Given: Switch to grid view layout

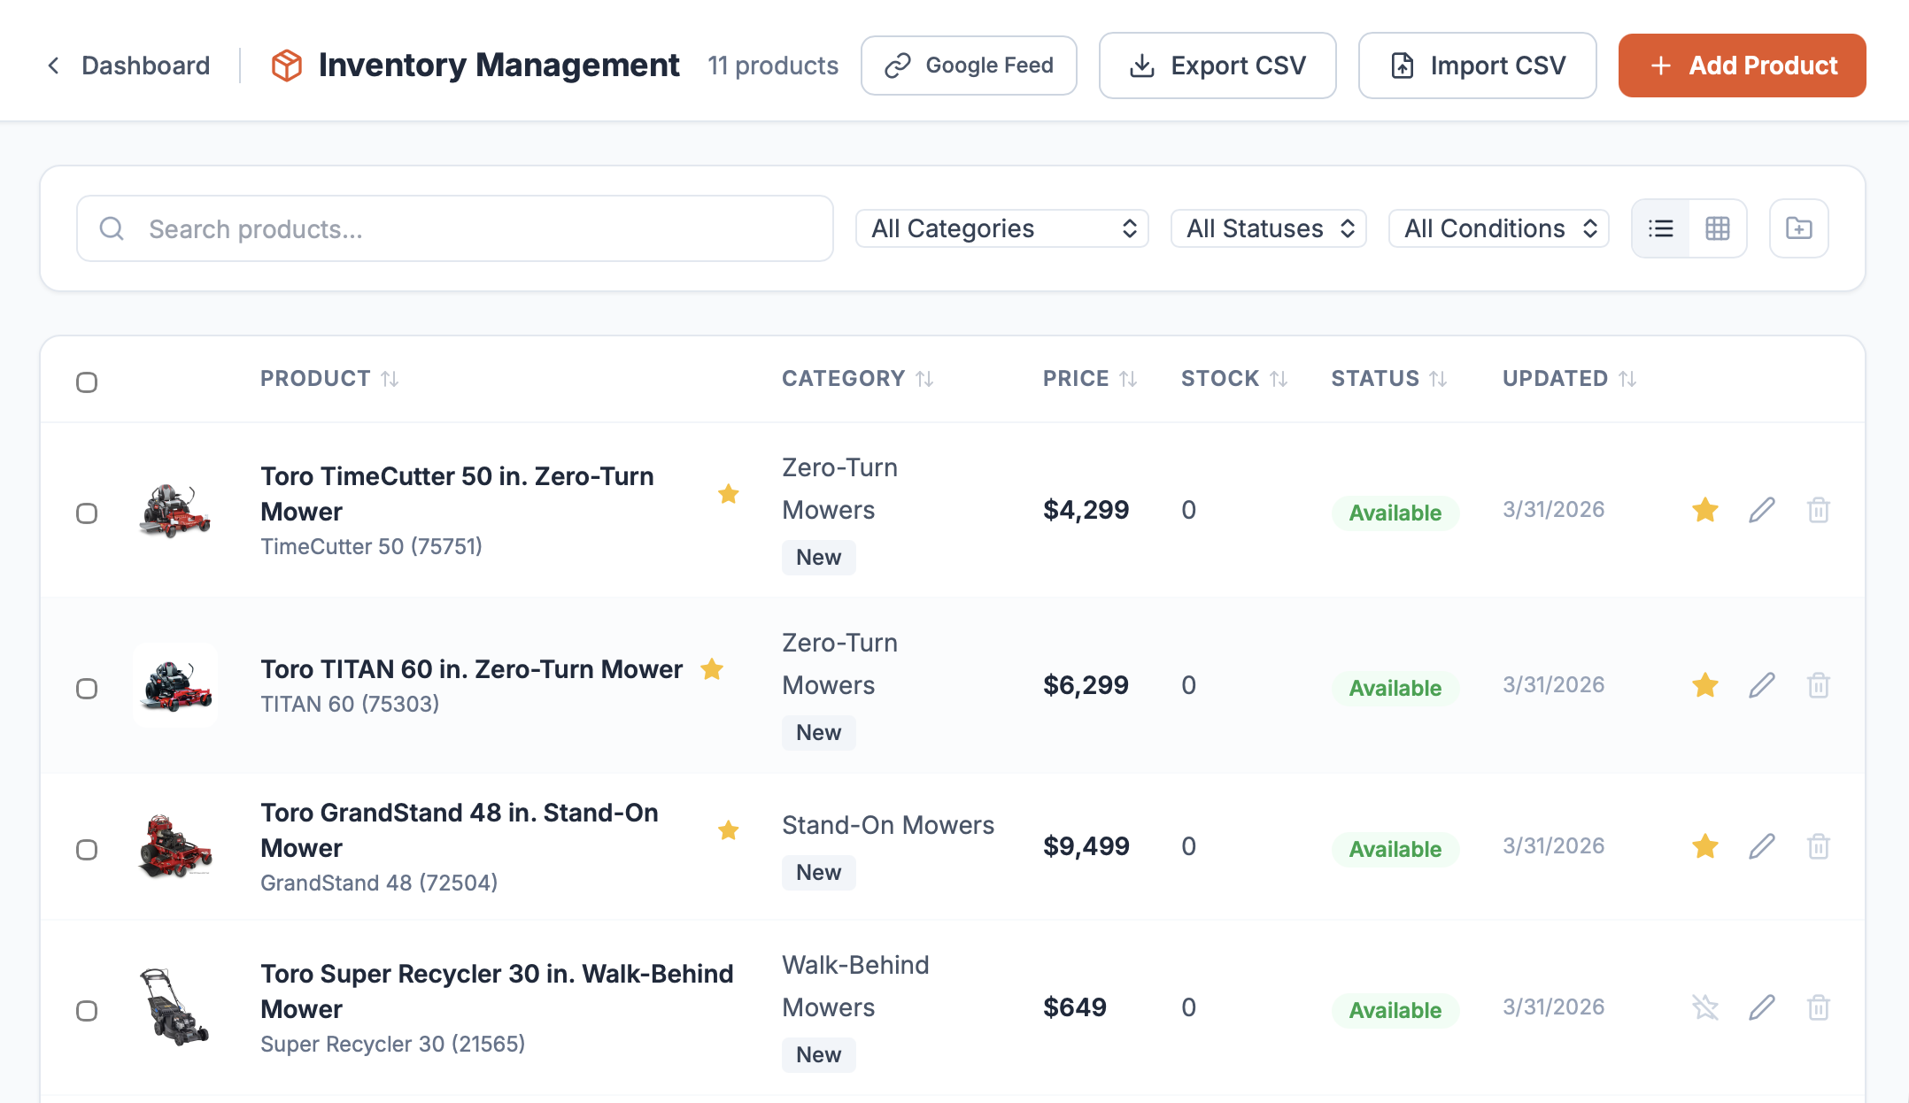Looking at the screenshot, I should tap(1718, 228).
